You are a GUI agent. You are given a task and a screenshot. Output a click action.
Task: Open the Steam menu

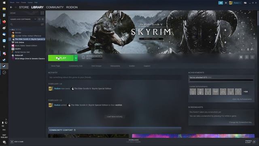point(12,2)
